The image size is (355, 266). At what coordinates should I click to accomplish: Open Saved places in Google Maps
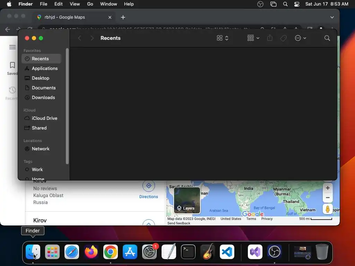[x=12, y=69]
